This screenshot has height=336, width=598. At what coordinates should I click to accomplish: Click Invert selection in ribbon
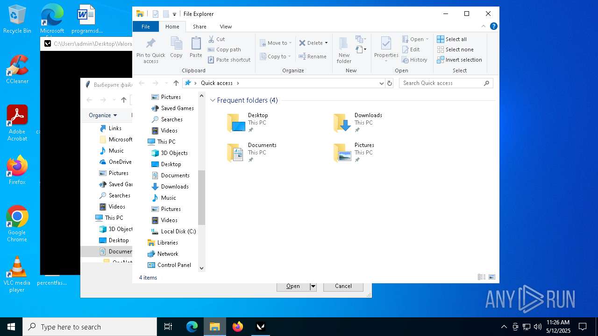(x=459, y=60)
